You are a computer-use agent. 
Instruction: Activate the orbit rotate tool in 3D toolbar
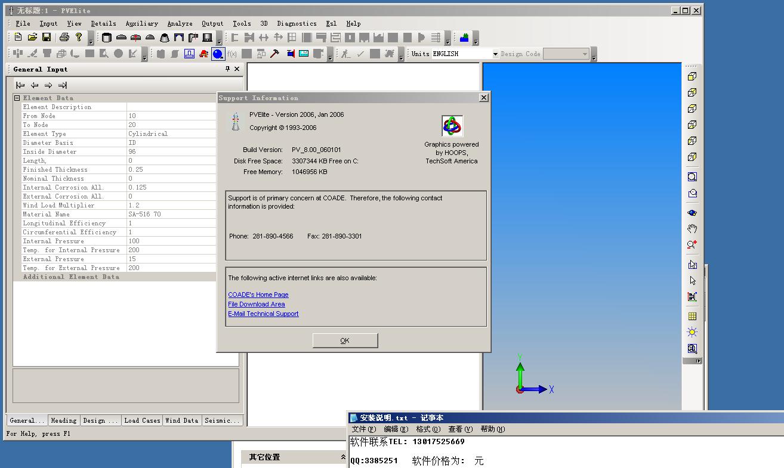tap(692, 213)
